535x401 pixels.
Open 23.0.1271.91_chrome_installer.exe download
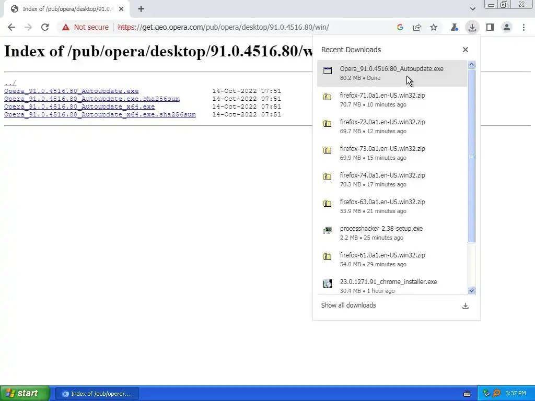[x=392, y=284]
